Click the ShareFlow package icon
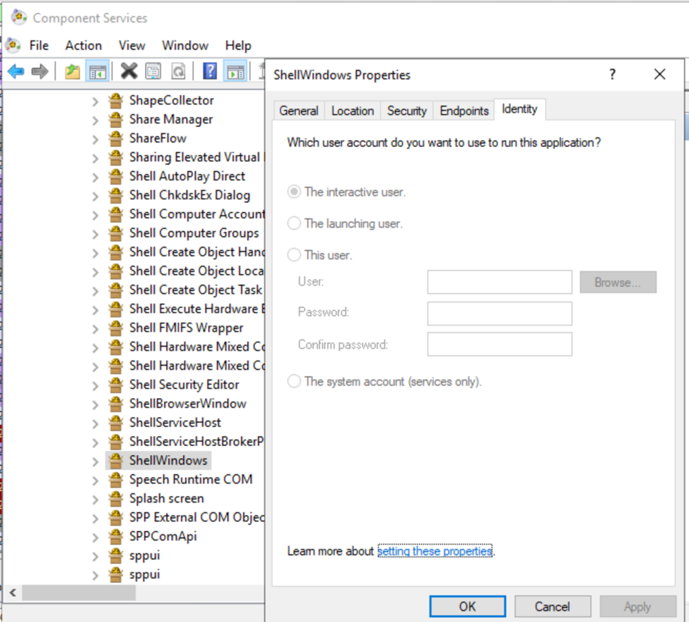This screenshot has height=622, width=689. pos(116,138)
